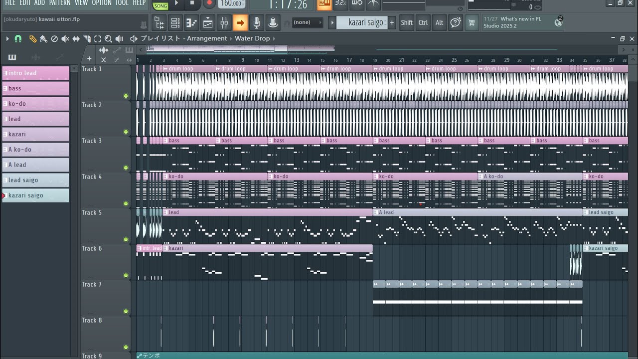Select the Delete tool
Viewport: 638px width, 359px height.
pyautogui.click(x=54, y=38)
